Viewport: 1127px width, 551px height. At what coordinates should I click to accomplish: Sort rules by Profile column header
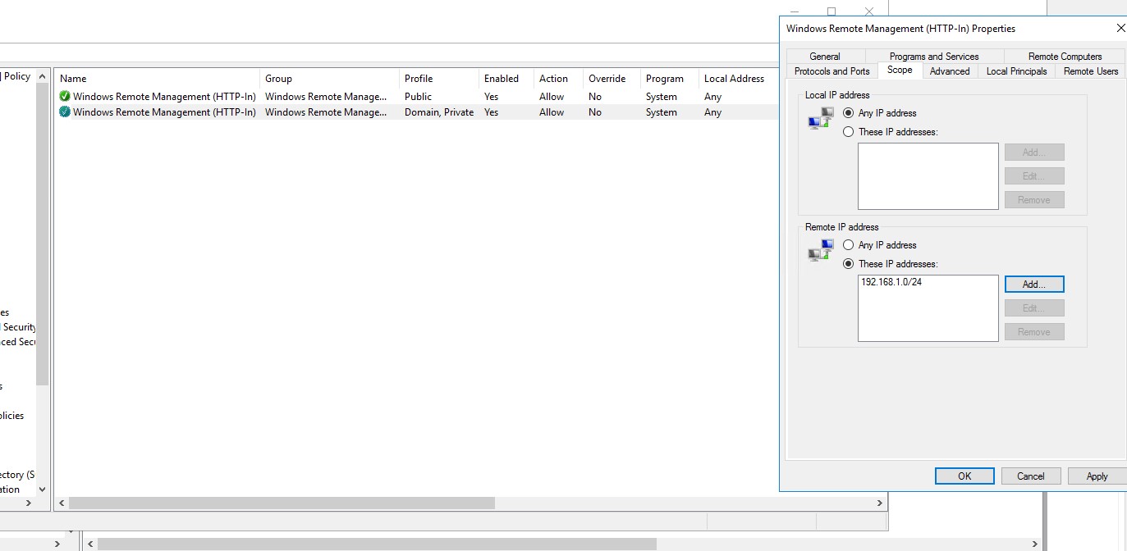(x=419, y=79)
